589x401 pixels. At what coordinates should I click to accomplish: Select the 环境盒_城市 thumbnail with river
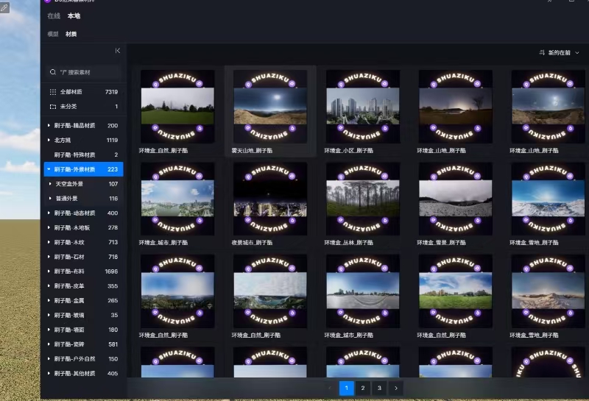[x=177, y=199]
